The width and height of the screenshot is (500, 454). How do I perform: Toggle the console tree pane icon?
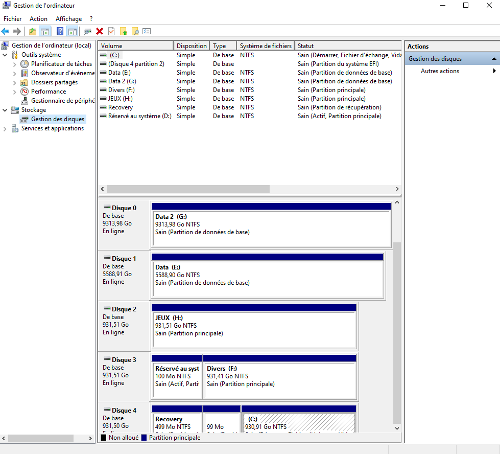pyautogui.click(x=44, y=31)
